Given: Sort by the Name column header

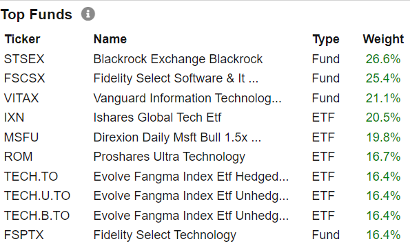Looking at the screenshot, I should [x=110, y=39].
